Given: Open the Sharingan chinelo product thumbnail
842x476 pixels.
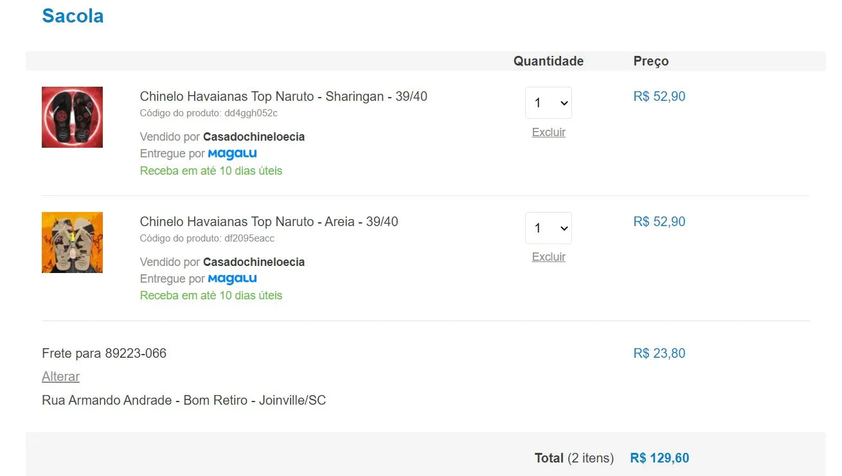Looking at the screenshot, I should click(72, 117).
